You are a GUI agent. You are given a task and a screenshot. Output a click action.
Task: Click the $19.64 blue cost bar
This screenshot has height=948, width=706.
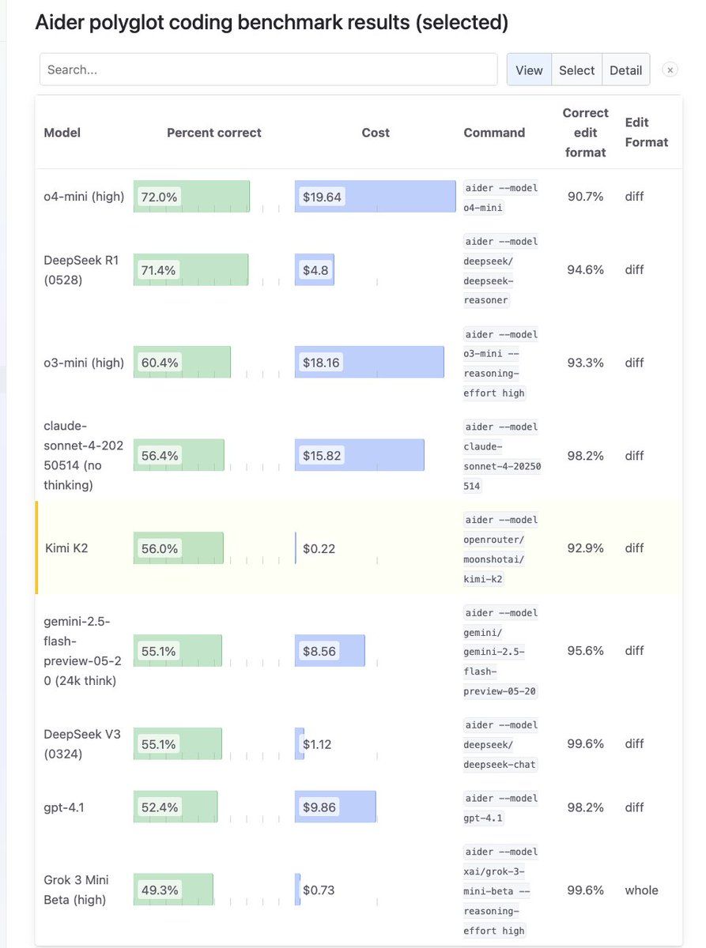click(376, 197)
